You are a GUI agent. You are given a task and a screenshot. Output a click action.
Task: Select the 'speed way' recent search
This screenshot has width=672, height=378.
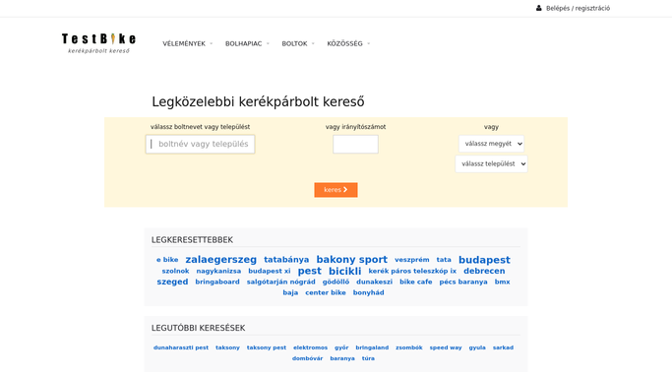446,347
